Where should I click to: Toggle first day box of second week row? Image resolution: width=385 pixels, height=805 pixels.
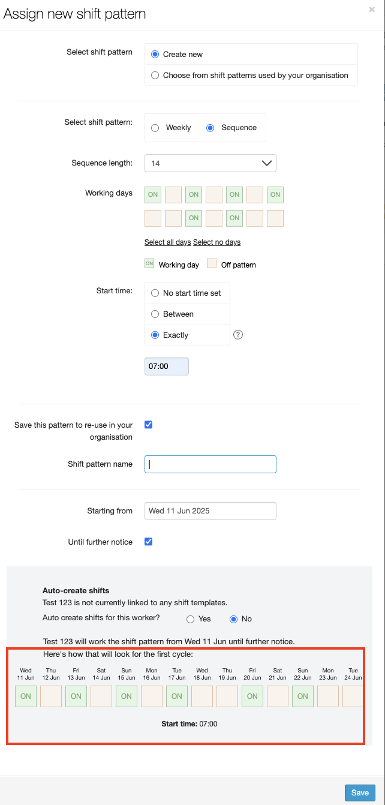tap(153, 218)
